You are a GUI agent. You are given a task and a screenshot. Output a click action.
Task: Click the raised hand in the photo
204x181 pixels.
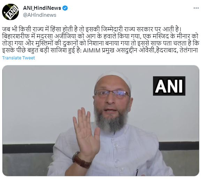[x=85, y=132]
